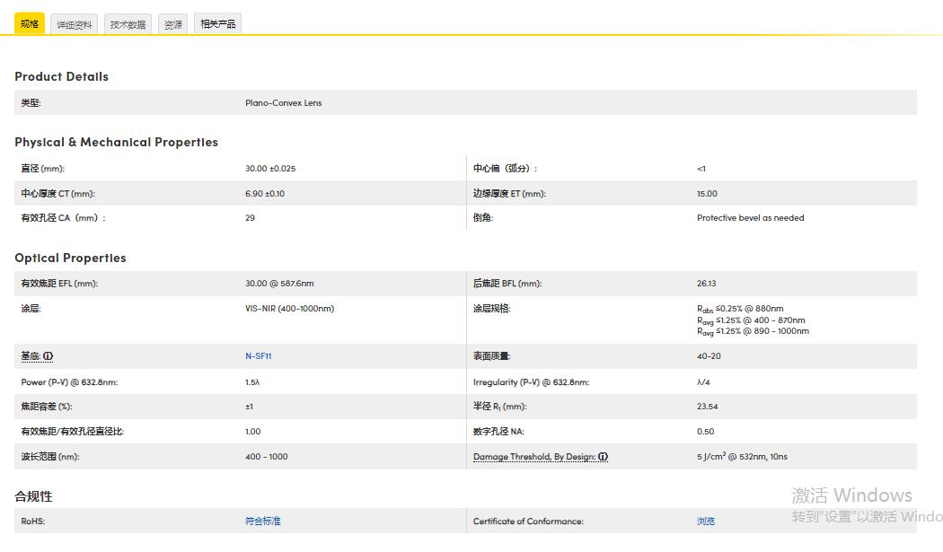Click info icon next to Damage Threshold

(603, 457)
